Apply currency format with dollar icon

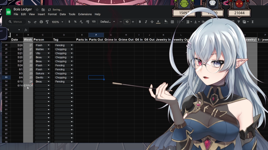pyautogui.click(x=69, y=22)
